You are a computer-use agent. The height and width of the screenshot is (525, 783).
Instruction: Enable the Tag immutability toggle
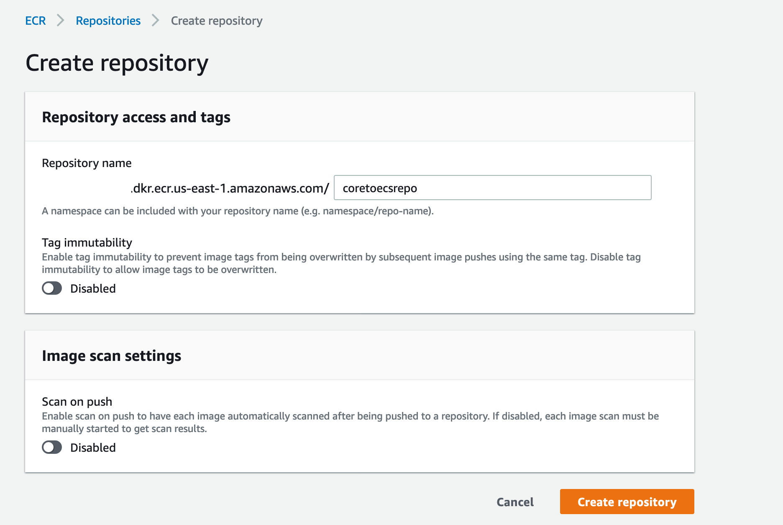(52, 288)
